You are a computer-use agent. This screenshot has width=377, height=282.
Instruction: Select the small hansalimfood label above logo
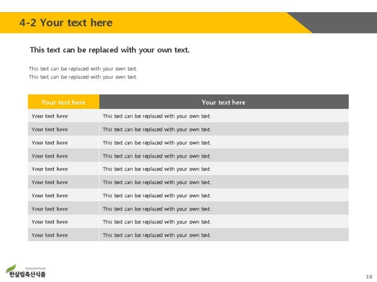click(x=35, y=268)
